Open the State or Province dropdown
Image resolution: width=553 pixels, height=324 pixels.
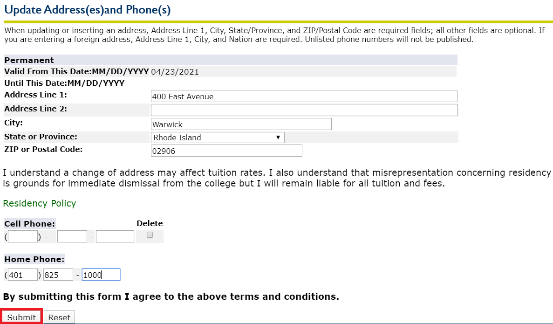[218, 138]
